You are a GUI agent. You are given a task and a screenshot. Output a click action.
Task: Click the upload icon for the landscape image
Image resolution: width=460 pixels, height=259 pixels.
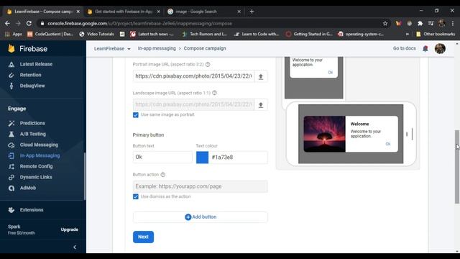260,105
